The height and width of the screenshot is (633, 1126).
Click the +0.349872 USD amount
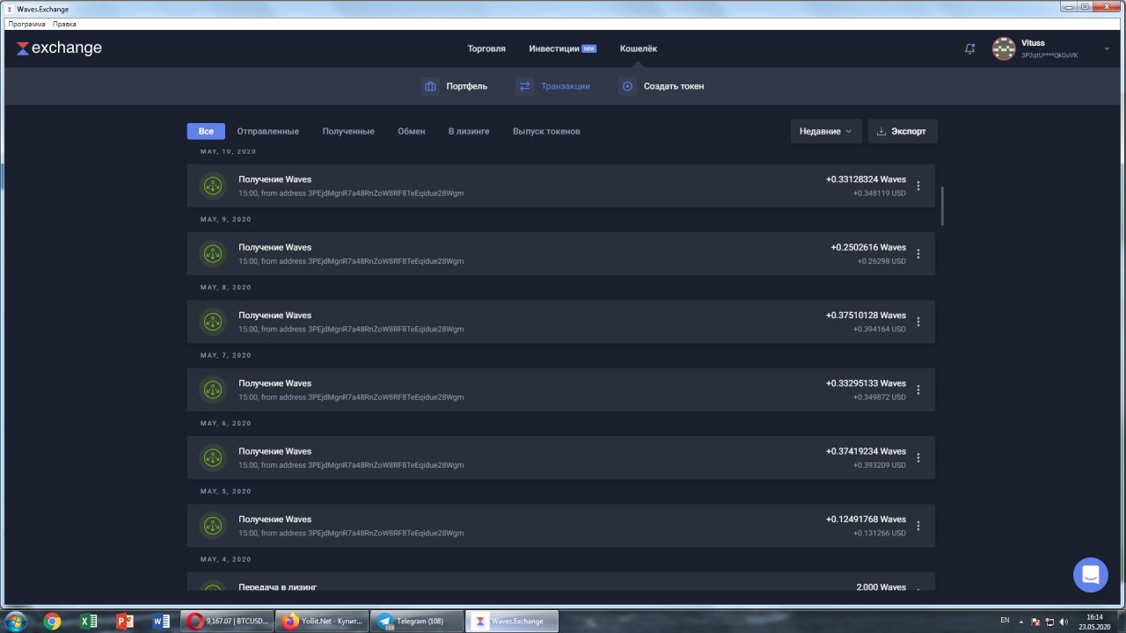[880, 397]
